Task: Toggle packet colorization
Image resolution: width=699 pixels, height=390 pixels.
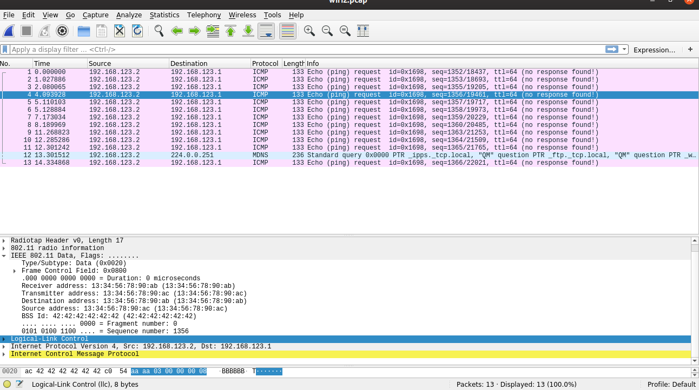Action: pyautogui.click(x=287, y=31)
